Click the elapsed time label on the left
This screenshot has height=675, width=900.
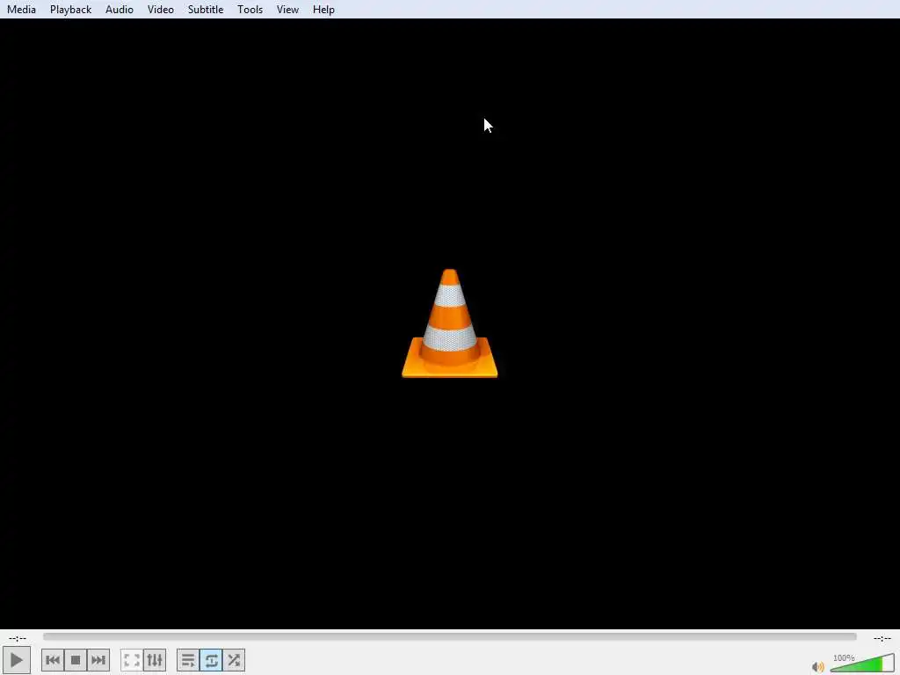pos(18,638)
